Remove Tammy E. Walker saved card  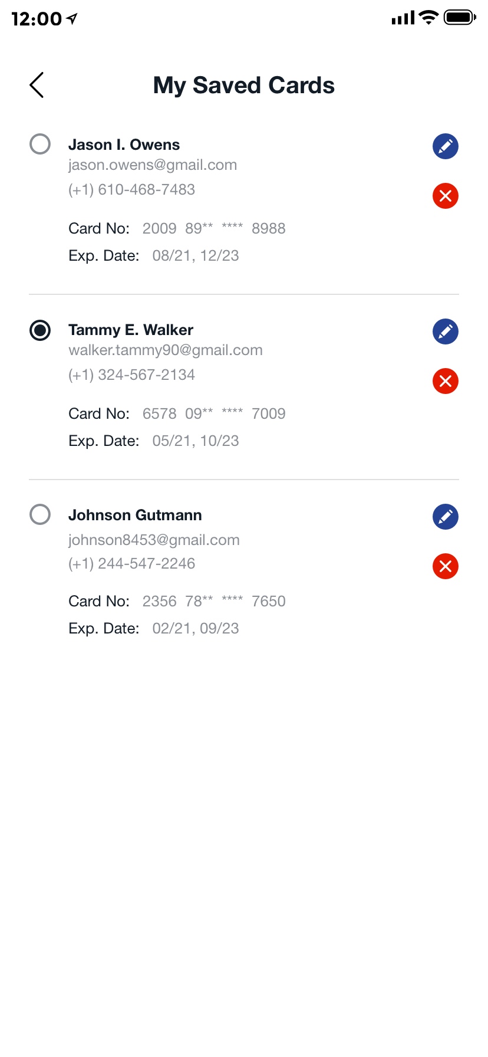coord(446,381)
